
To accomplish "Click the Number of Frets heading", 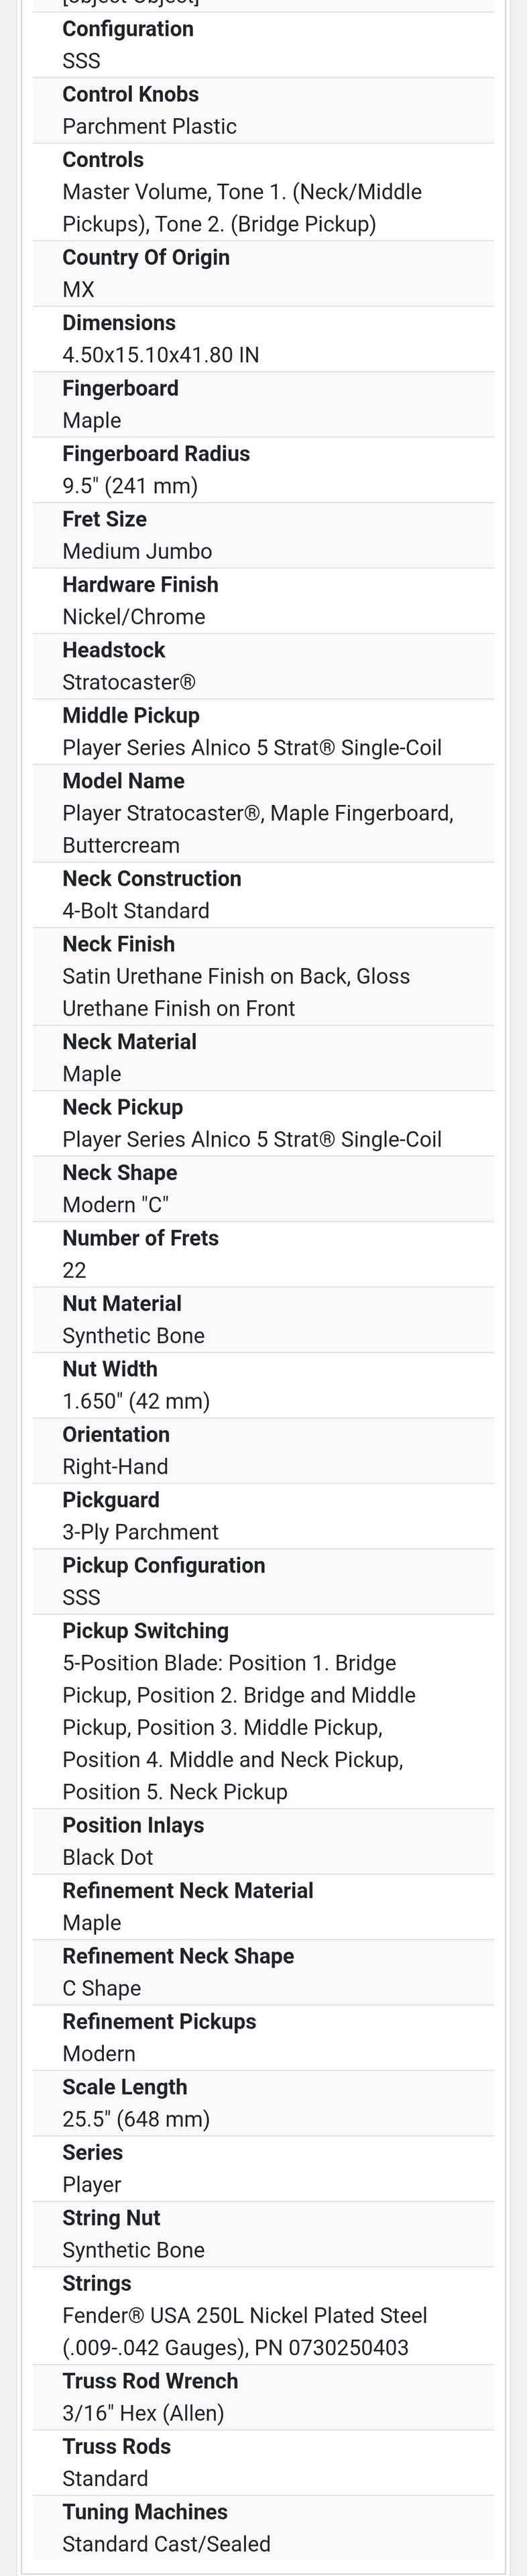I will (x=140, y=1238).
